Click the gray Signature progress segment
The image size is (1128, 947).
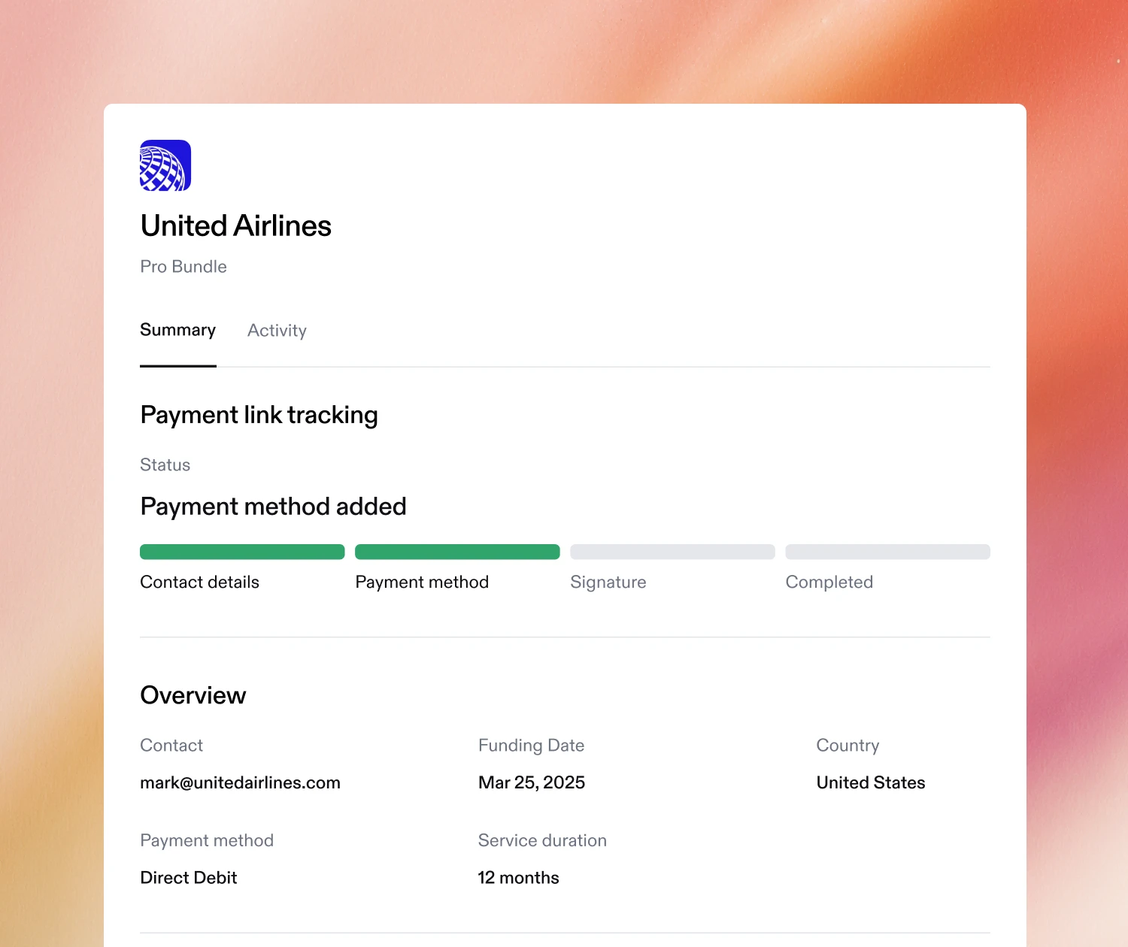[x=672, y=552]
